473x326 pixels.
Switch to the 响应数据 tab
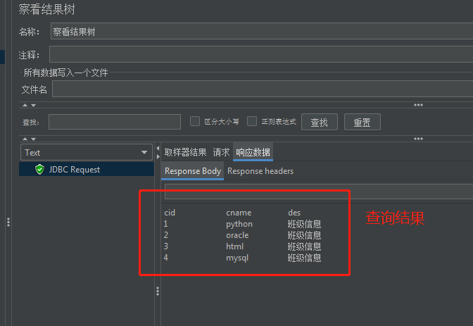click(x=253, y=152)
